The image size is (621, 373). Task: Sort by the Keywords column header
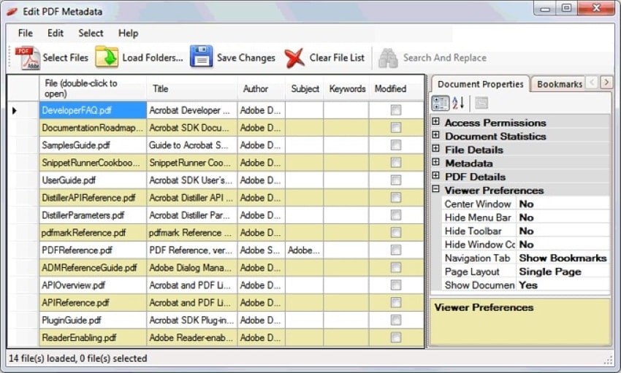point(347,88)
